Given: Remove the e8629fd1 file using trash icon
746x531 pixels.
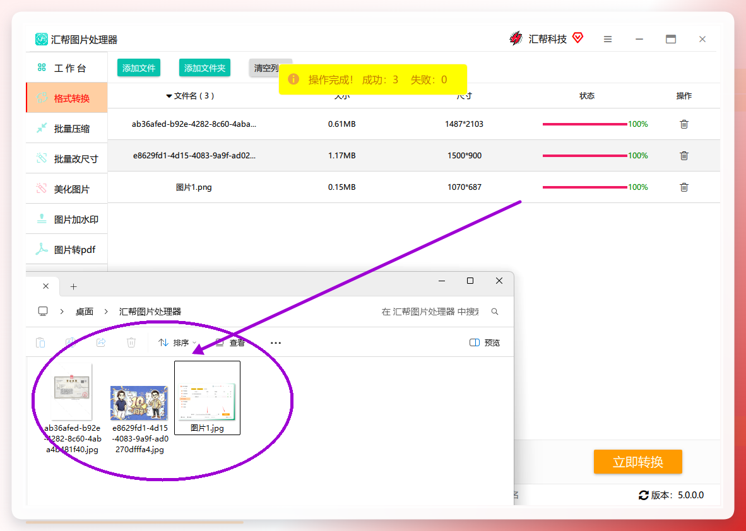Looking at the screenshot, I should 684,155.
